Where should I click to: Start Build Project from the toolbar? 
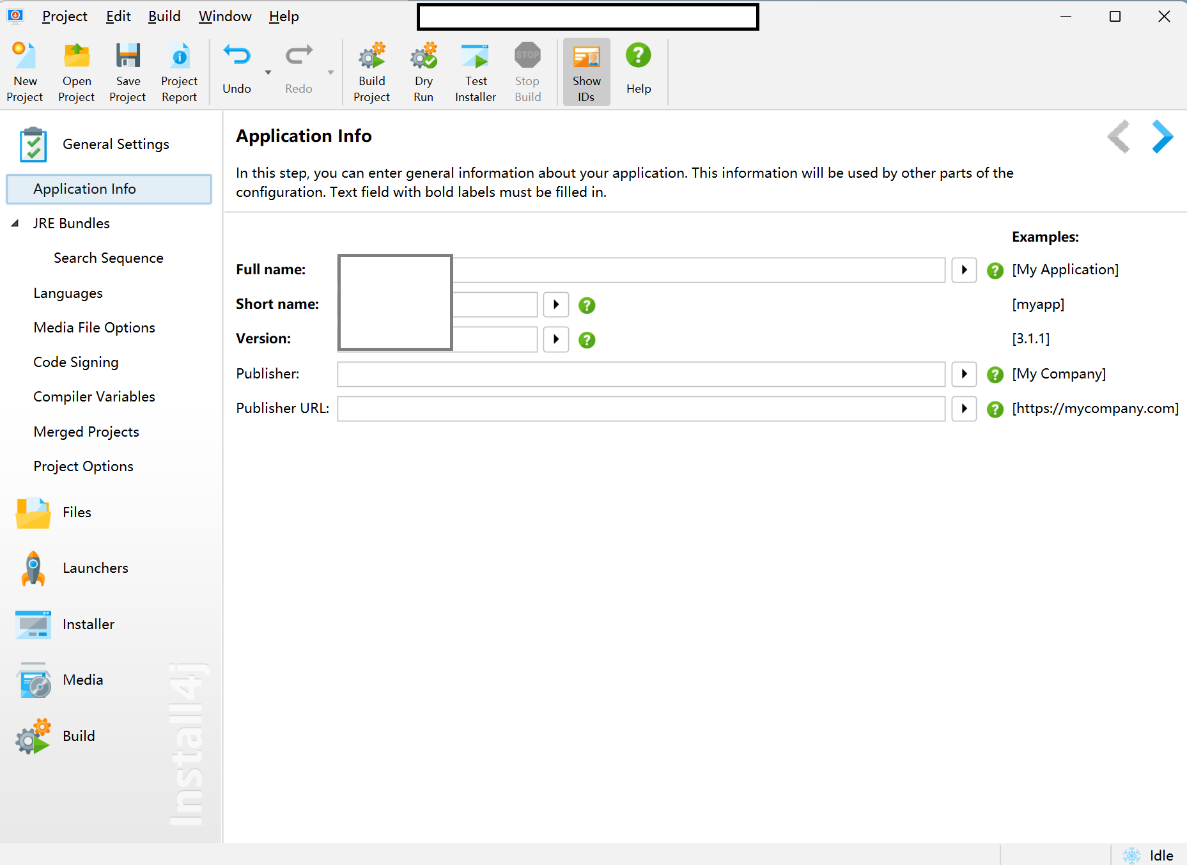point(371,72)
